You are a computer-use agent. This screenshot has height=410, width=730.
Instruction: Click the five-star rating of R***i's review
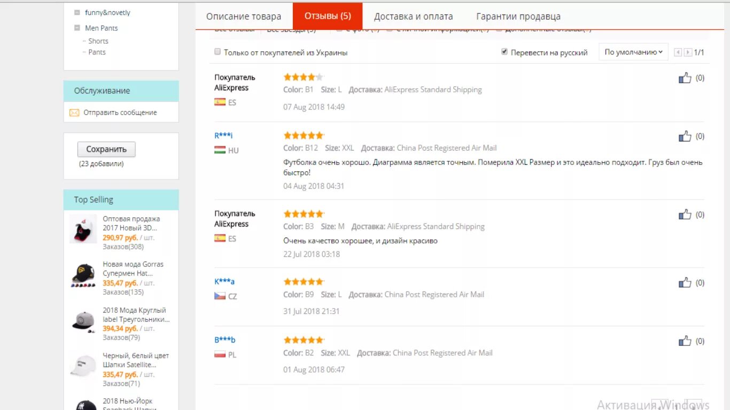(304, 136)
